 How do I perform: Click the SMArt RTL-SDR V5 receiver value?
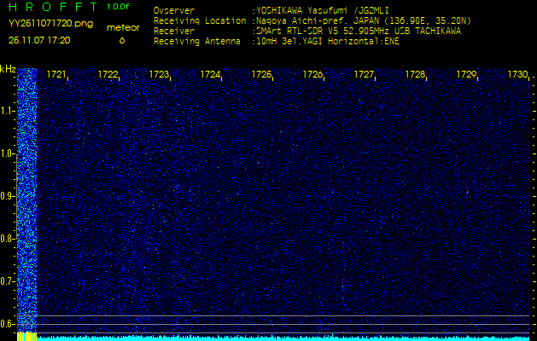pyautogui.click(x=359, y=32)
